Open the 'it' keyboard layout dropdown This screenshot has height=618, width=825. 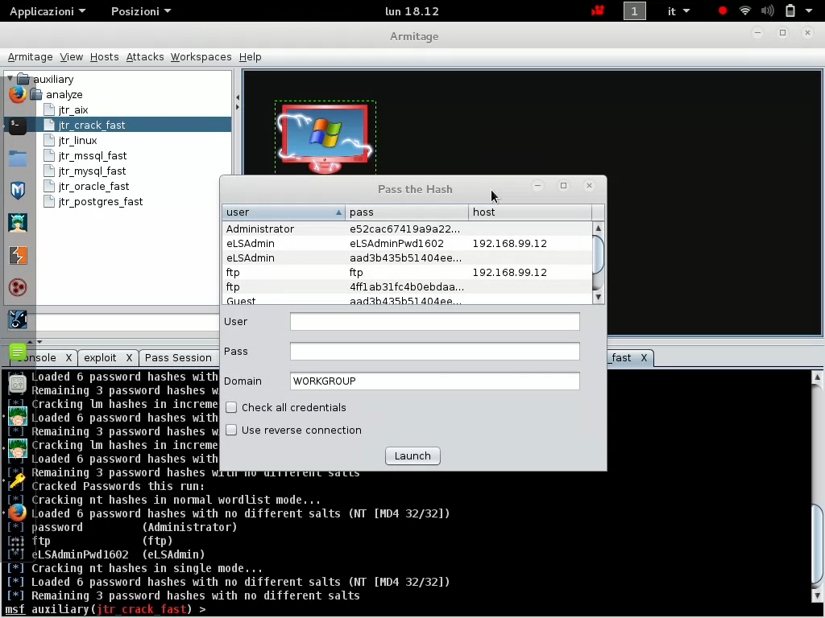coord(678,11)
